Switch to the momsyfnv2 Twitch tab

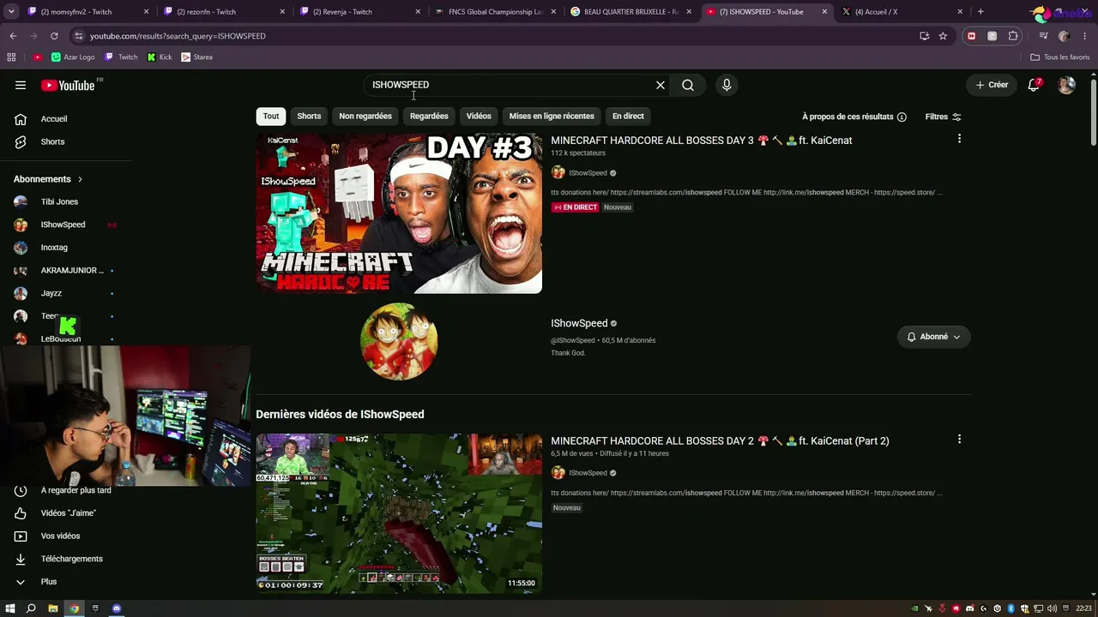[84, 12]
